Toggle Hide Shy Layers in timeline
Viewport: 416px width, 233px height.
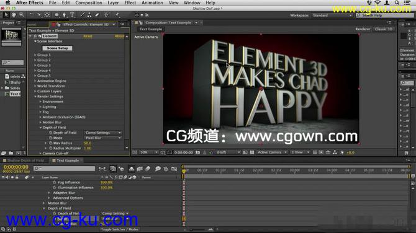pos(132,169)
